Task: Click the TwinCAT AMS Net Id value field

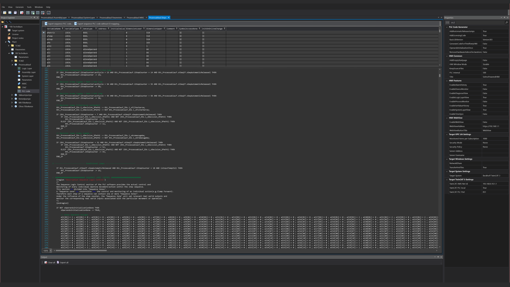Action: point(495,184)
